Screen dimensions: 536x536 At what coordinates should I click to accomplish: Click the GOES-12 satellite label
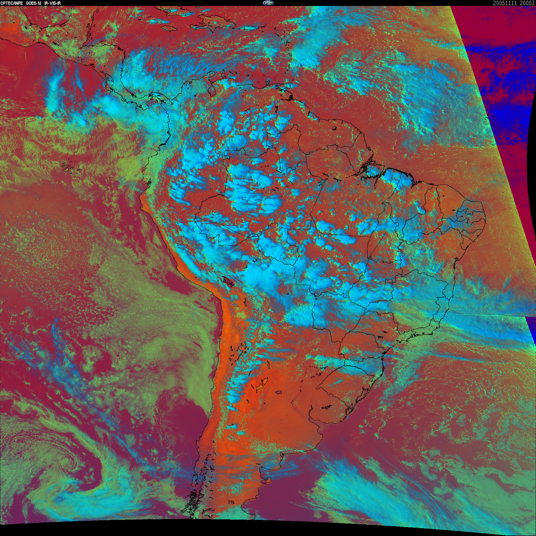pyautogui.click(x=34, y=3)
